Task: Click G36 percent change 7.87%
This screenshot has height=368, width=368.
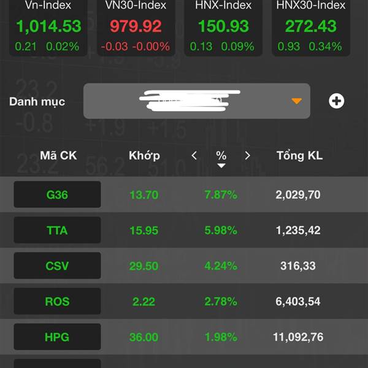Action: pos(221,194)
